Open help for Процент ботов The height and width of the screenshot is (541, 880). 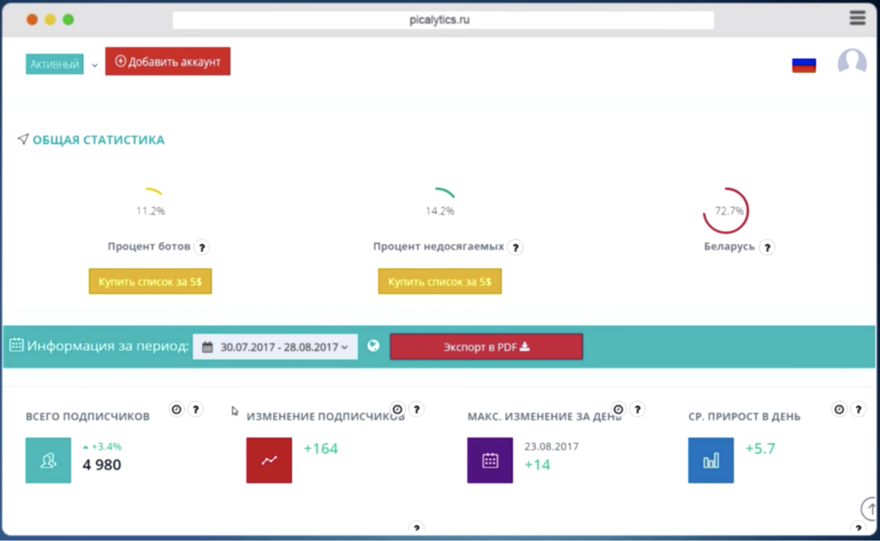click(x=202, y=247)
